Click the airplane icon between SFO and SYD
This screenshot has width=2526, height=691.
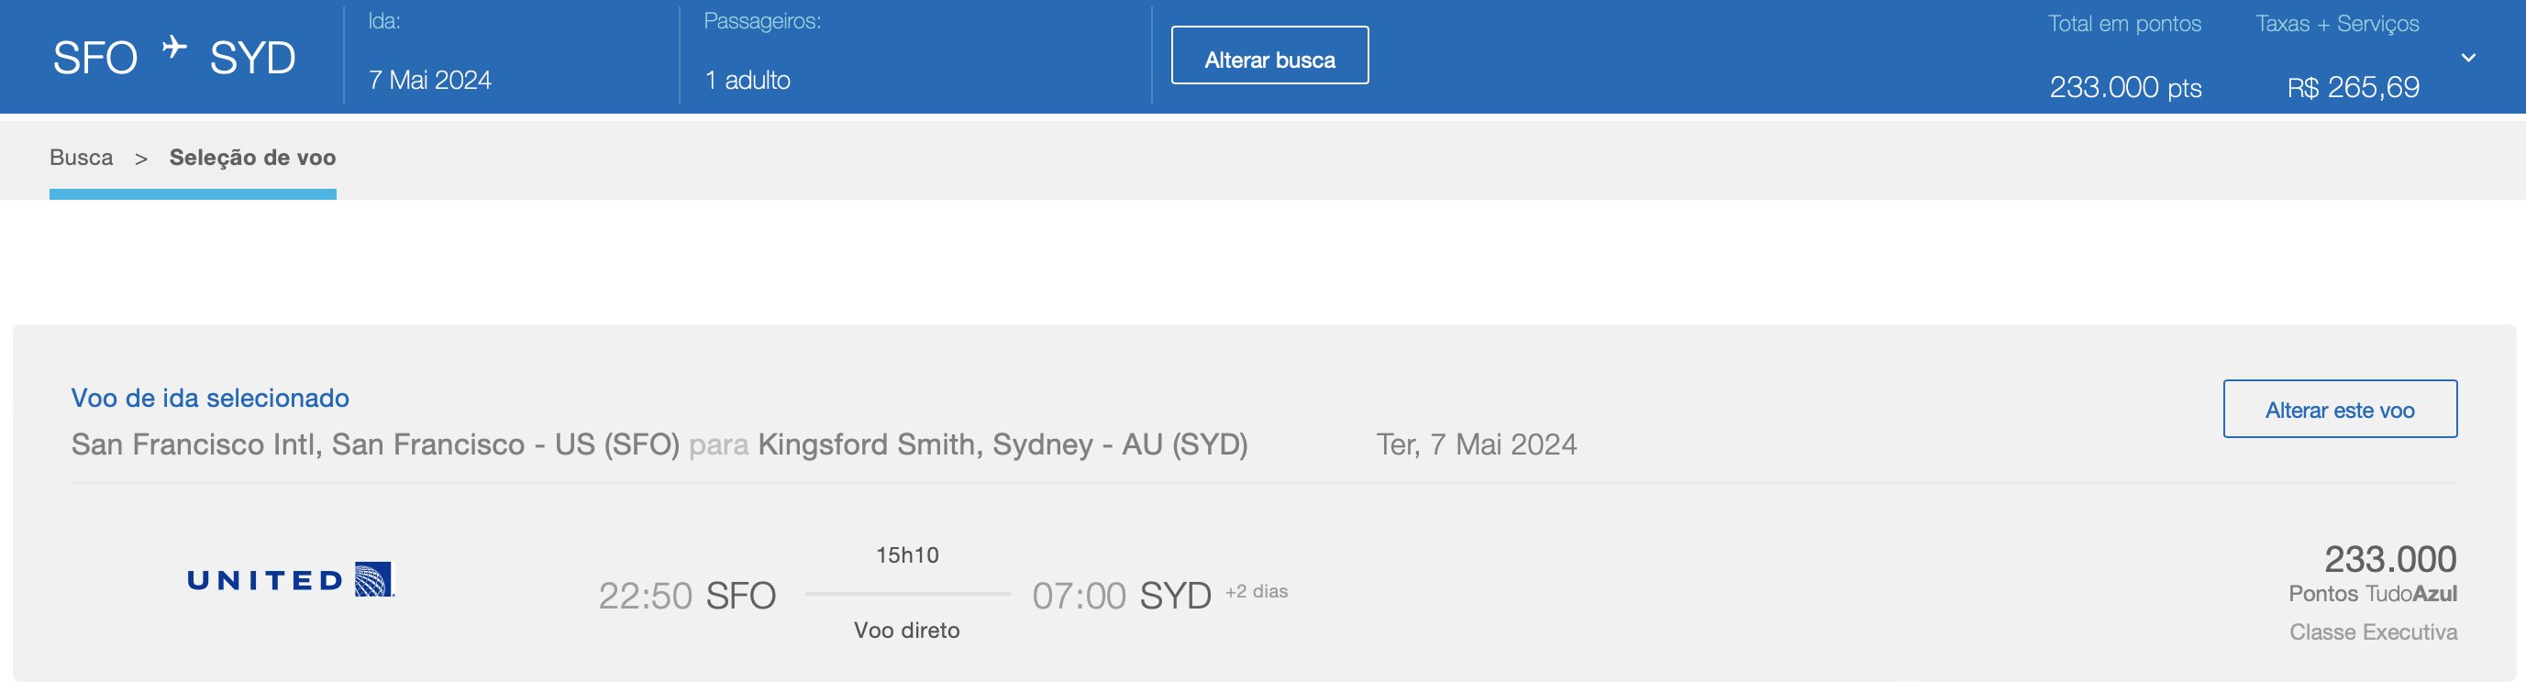174,46
